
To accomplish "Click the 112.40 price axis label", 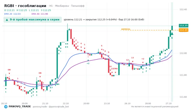I will tap(183, 9).
